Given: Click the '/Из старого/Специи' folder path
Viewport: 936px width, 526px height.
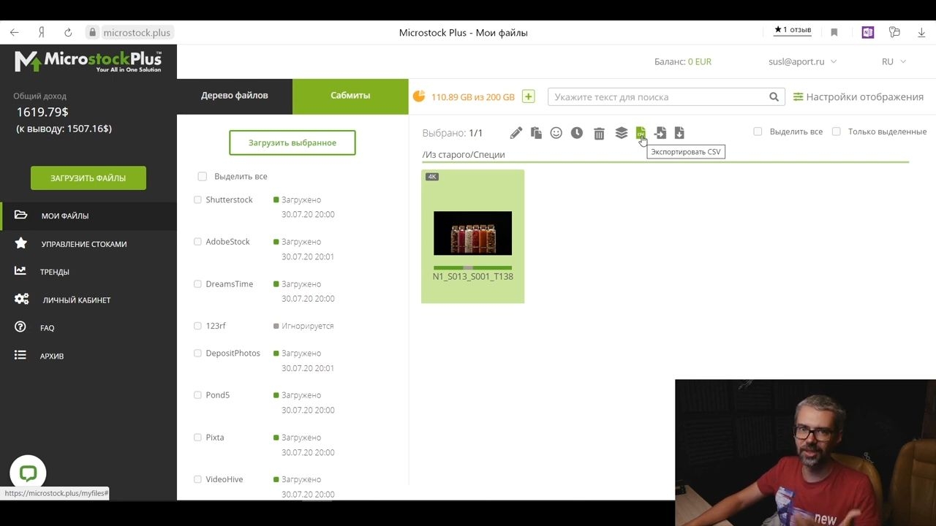Looking at the screenshot, I should click(464, 154).
